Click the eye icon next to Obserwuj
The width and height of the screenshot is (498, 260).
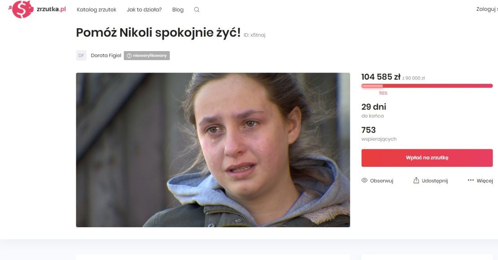coord(364,180)
